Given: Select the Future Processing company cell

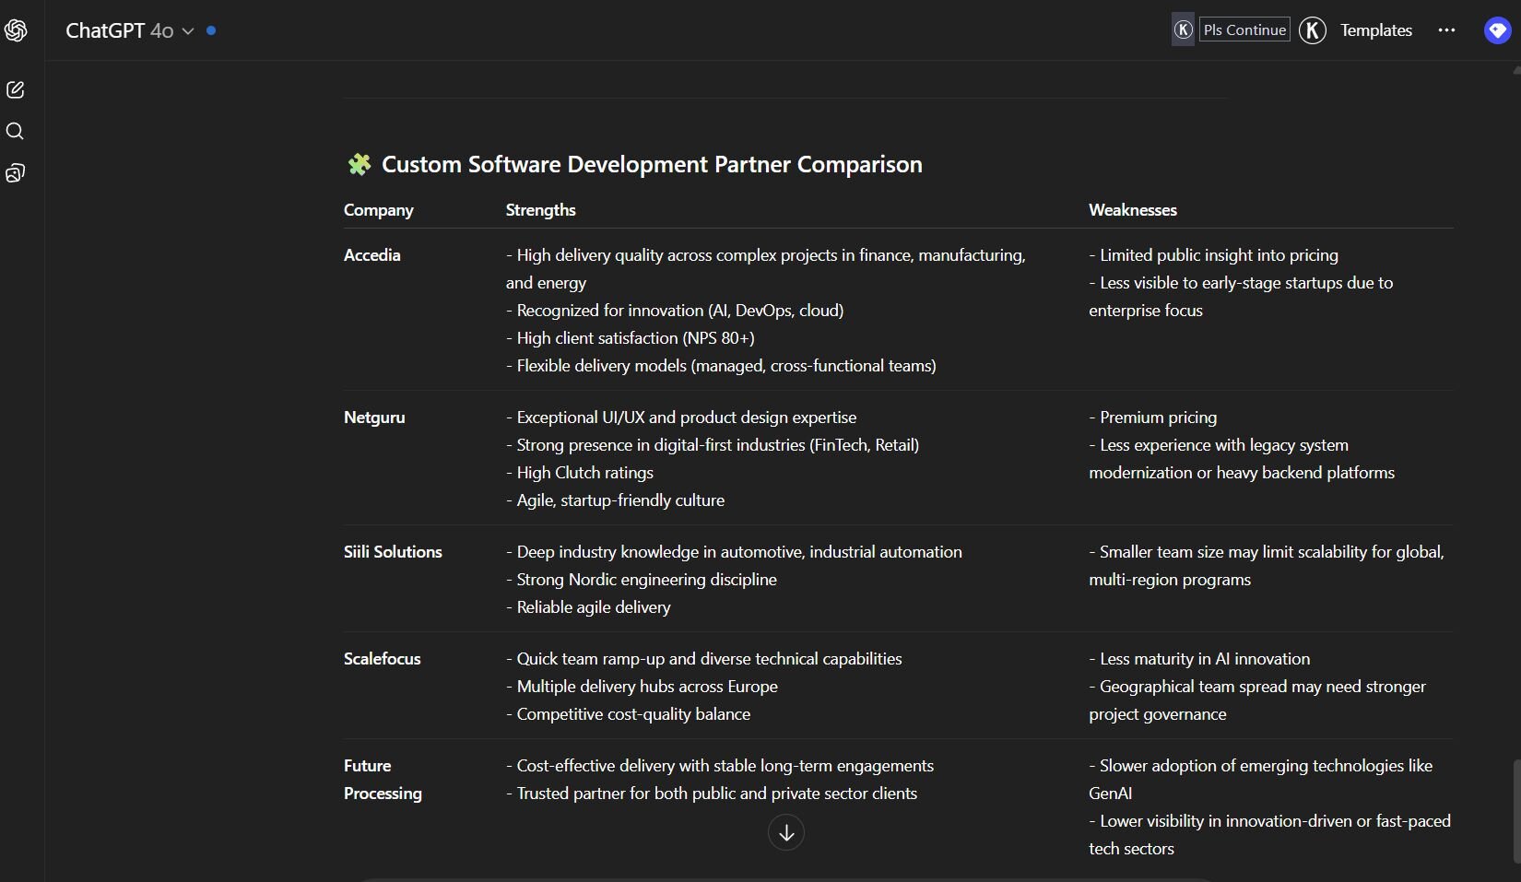Looking at the screenshot, I should pos(383,780).
